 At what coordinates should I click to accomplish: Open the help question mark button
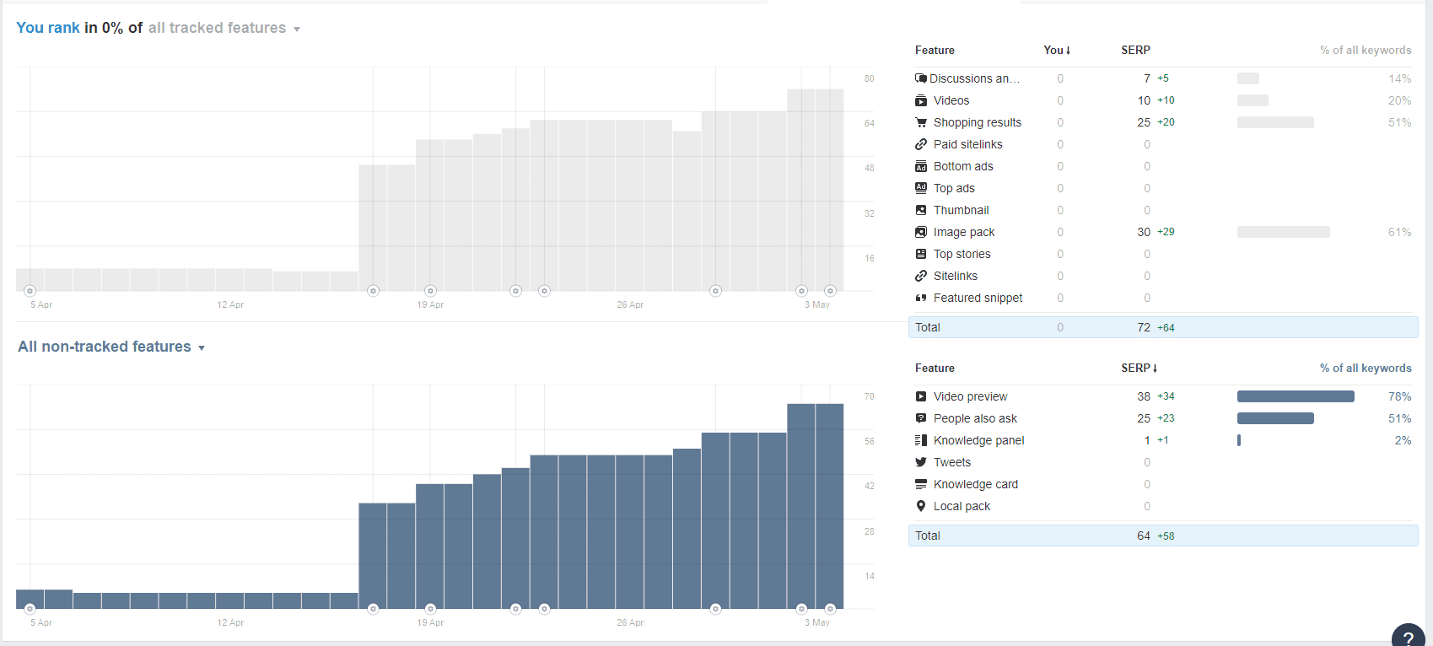[1409, 638]
